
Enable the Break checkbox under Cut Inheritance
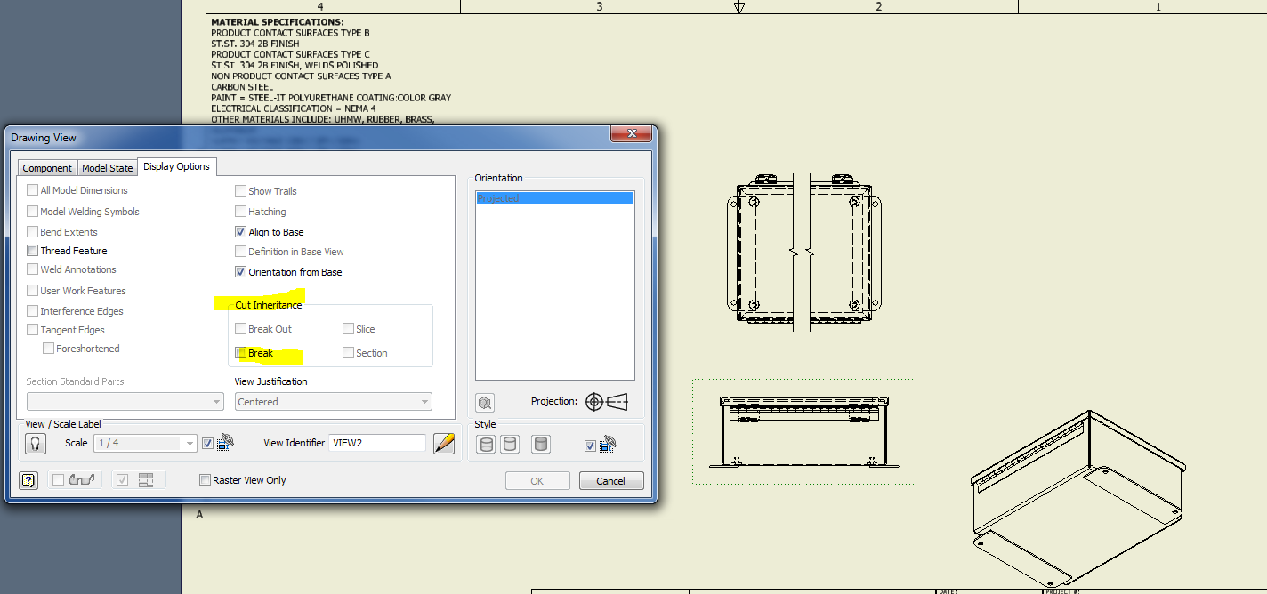(241, 353)
